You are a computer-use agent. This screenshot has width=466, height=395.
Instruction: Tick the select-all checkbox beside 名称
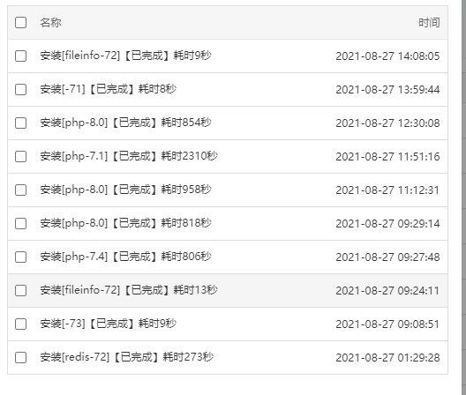pyautogui.click(x=20, y=23)
